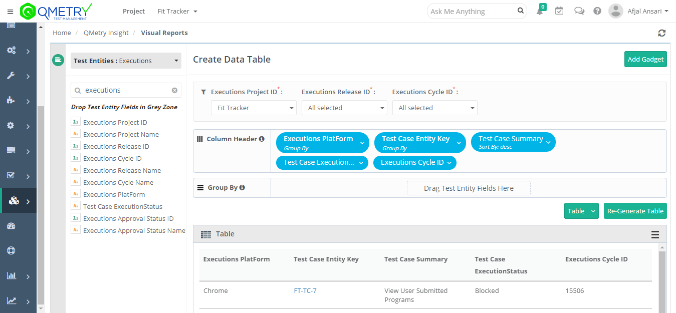Click the Add Gadget button
Image resolution: width=676 pixels, height=313 pixels.
point(645,59)
